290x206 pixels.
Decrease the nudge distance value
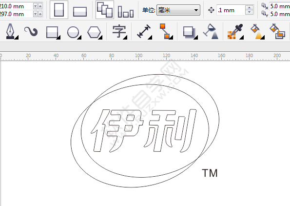pyautogui.click(x=250, y=12)
